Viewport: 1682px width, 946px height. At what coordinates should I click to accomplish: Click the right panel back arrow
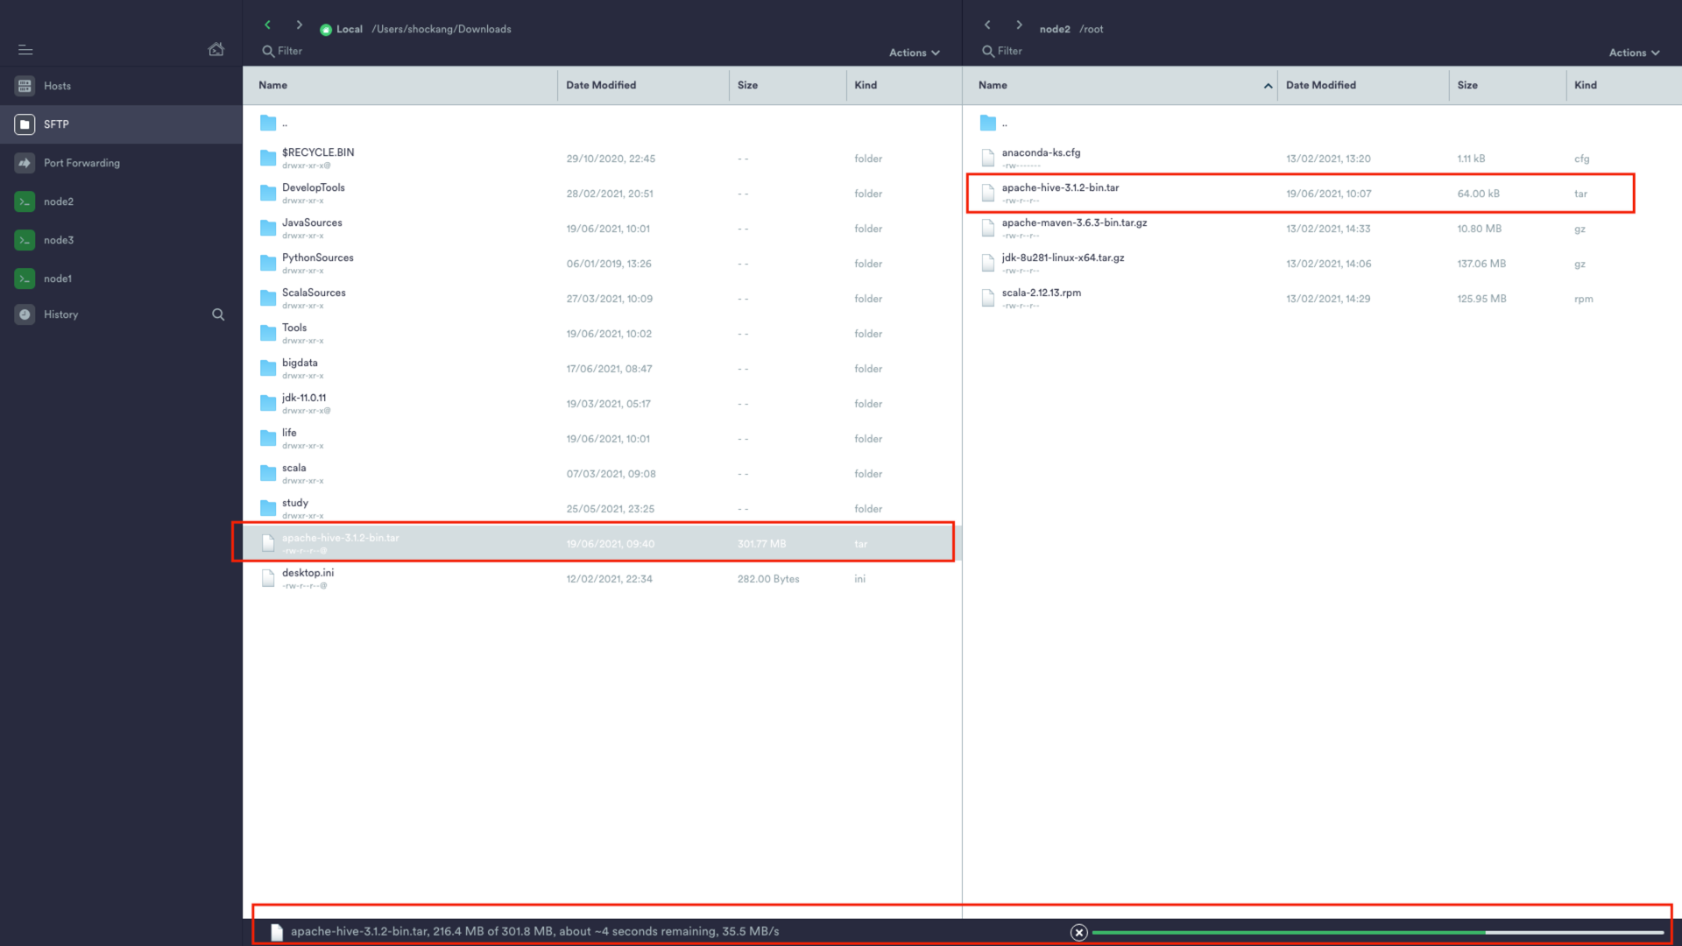tap(986, 26)
